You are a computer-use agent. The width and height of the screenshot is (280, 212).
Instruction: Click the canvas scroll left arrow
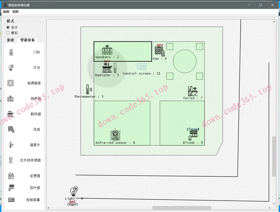(49, 208)
